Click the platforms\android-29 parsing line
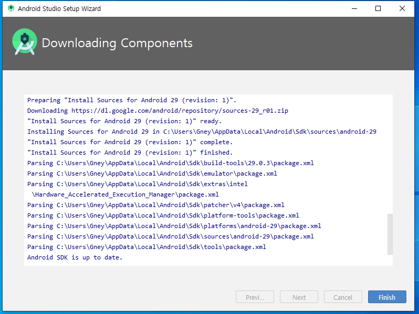 click(174, 226)
